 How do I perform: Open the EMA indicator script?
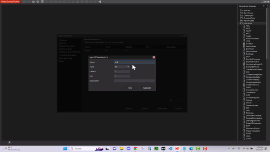[x=248, y=126]
